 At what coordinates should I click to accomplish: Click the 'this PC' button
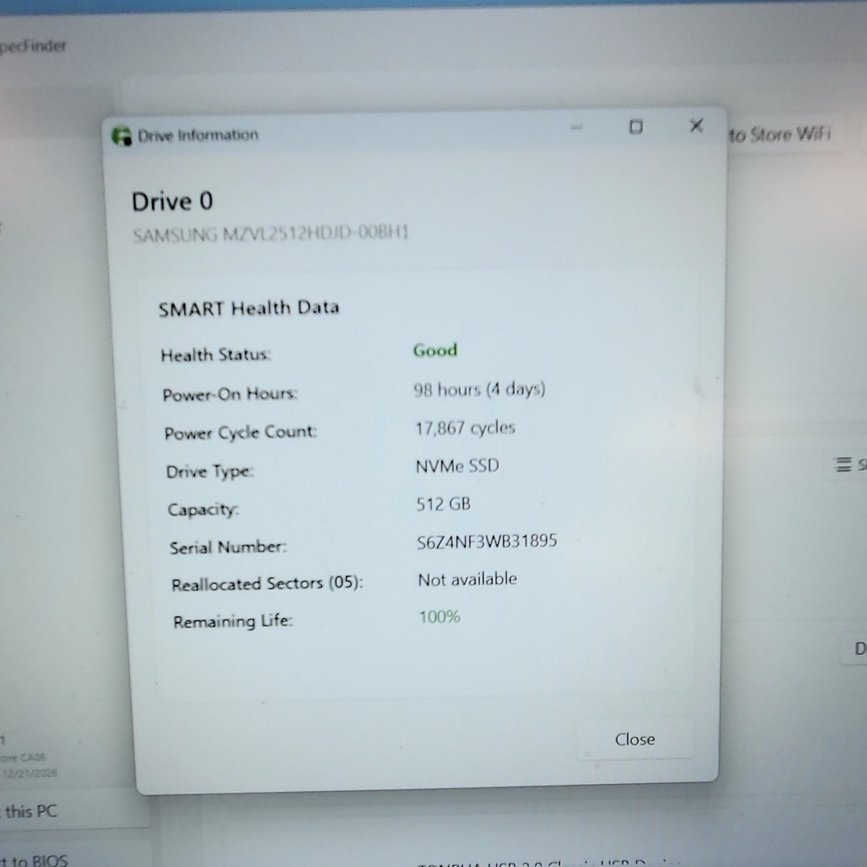click(x=30, y=811)
